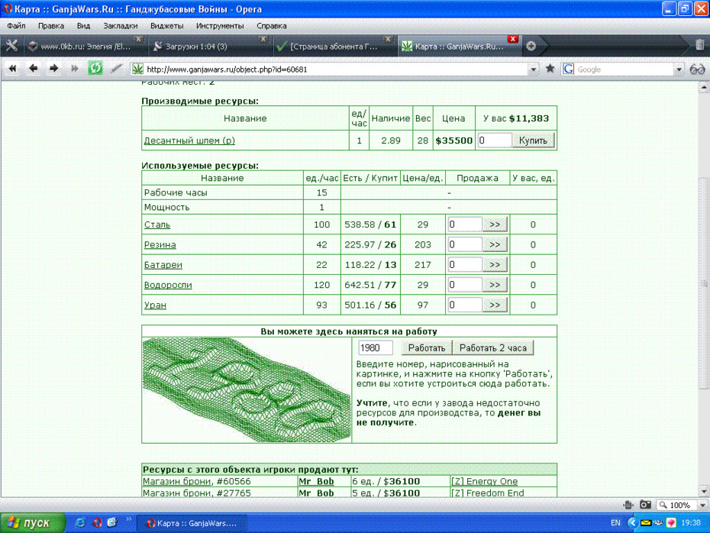The image size is (710, 533).
Task: Go forward with the forward arrow
Action: coord(53,69)
